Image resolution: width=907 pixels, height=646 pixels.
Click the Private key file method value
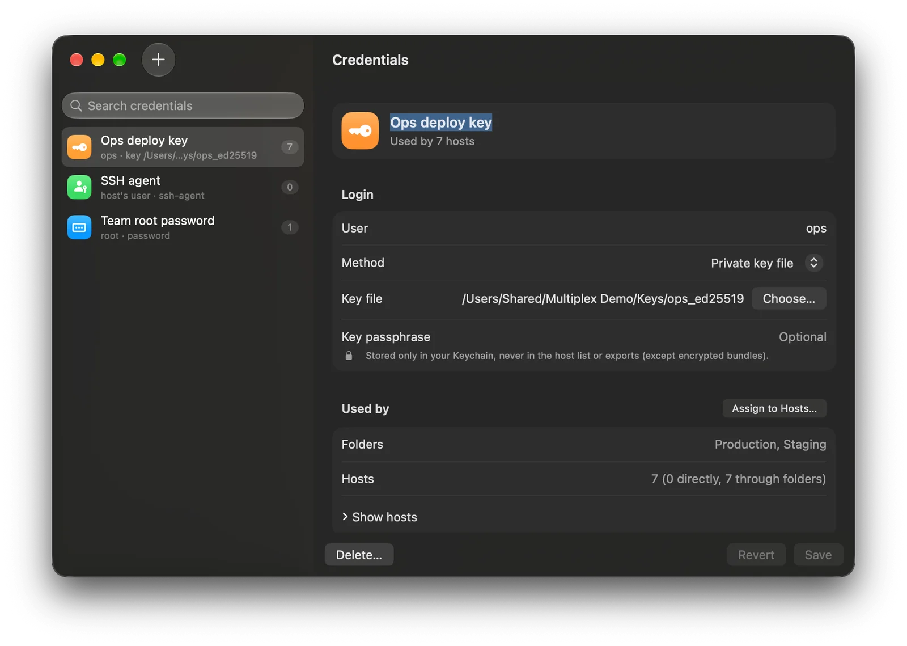(x=752, y=263)
